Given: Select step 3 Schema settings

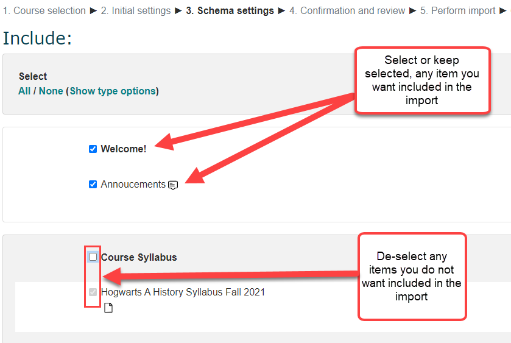Looking at the screenshot, I should coord(230,11).
